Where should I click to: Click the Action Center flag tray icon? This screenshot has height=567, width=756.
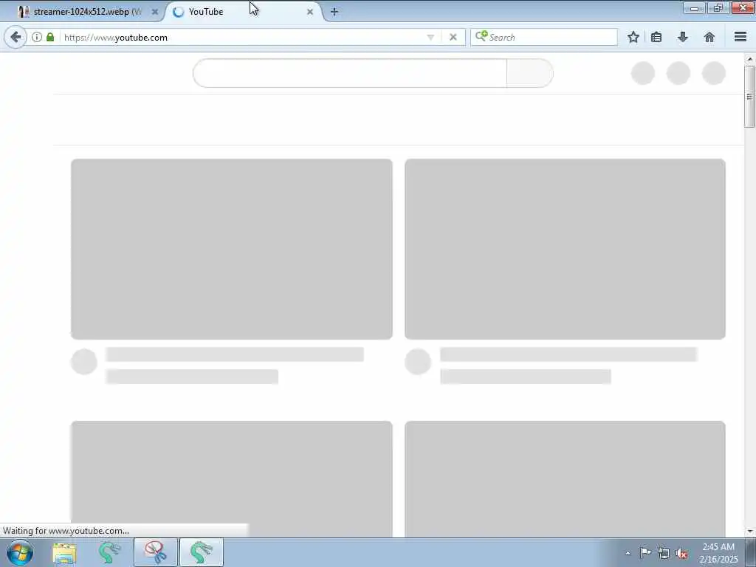[645, 553]
